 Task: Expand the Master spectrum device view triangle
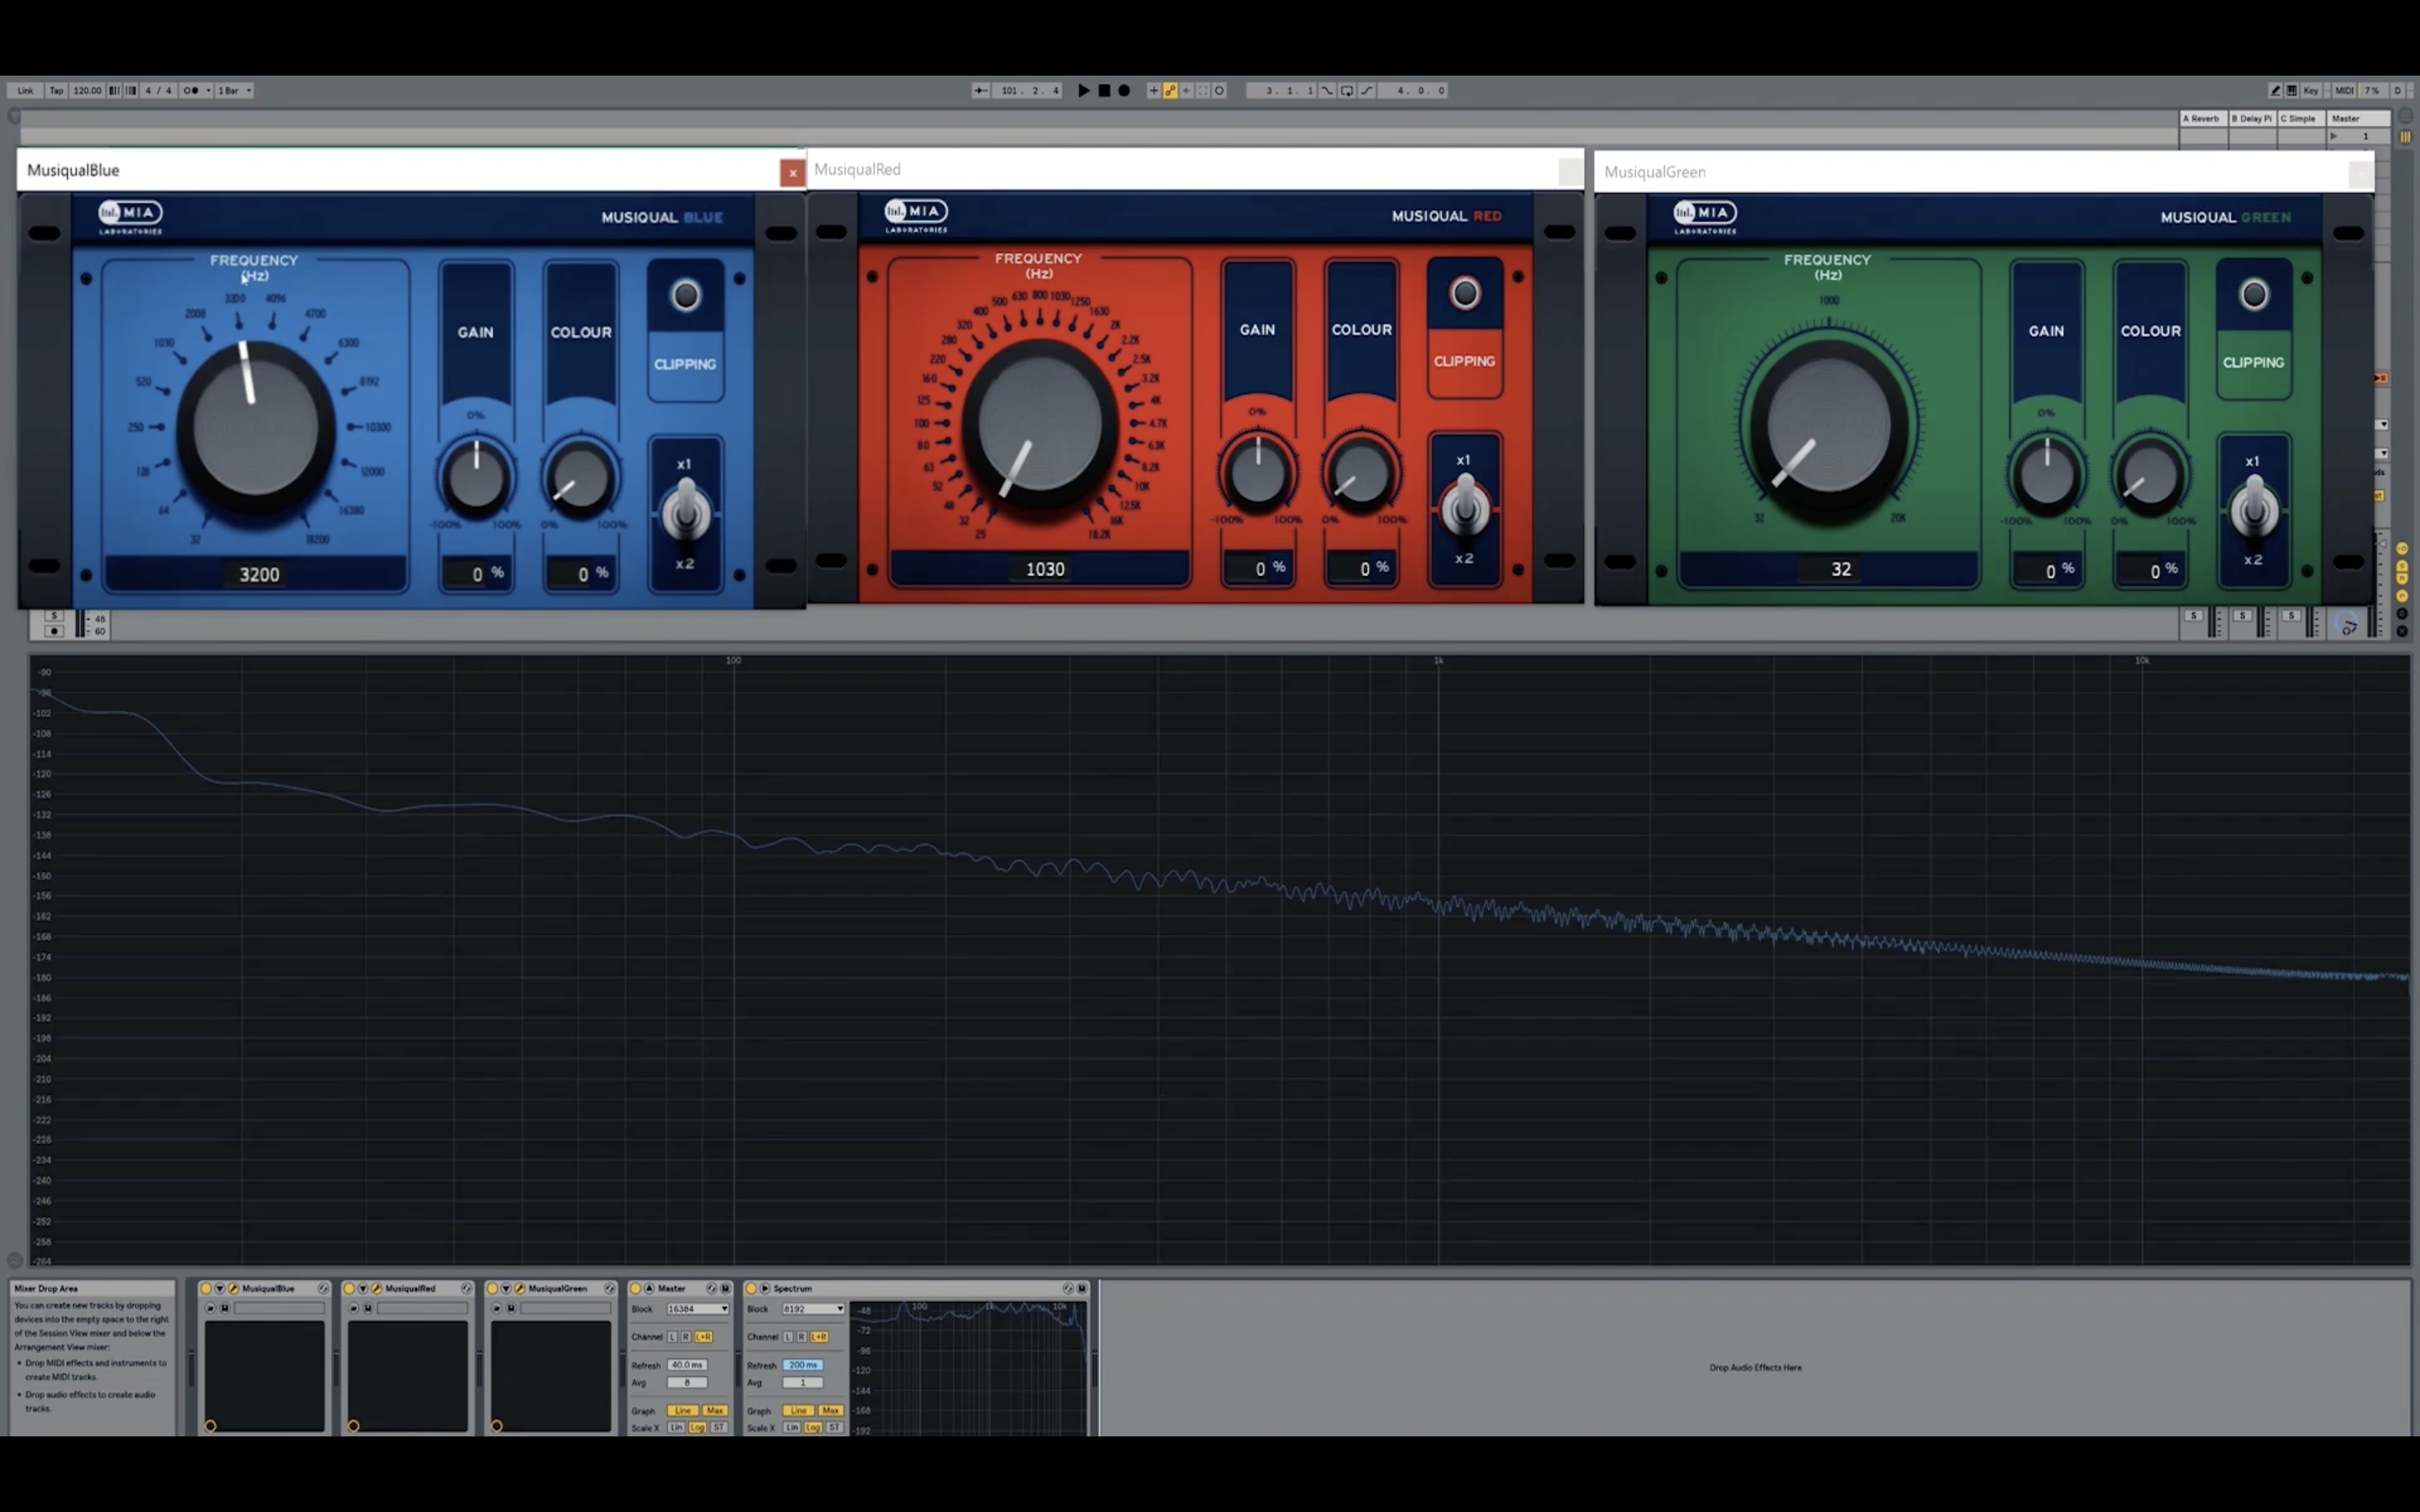[x=649, y=1288]
